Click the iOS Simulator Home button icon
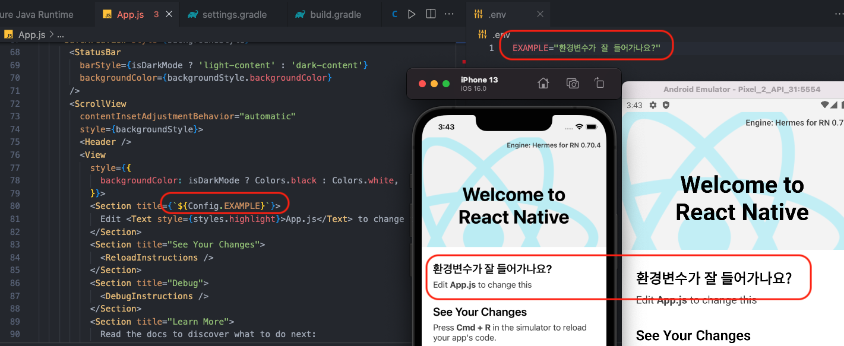The image size is (844, 346). [x=543, y=84]
